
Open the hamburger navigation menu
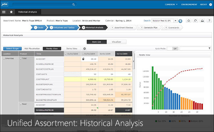(x=4, y=12)
